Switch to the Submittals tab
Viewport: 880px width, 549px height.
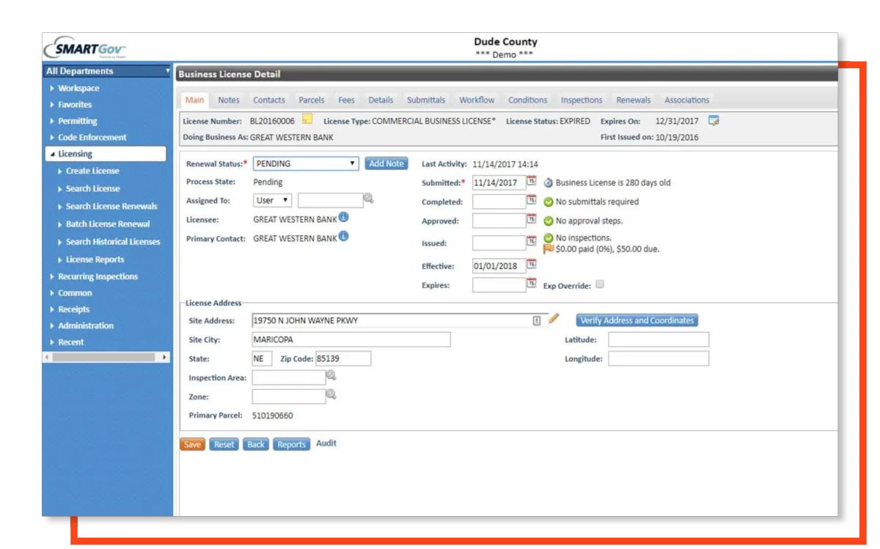(426, 100)
